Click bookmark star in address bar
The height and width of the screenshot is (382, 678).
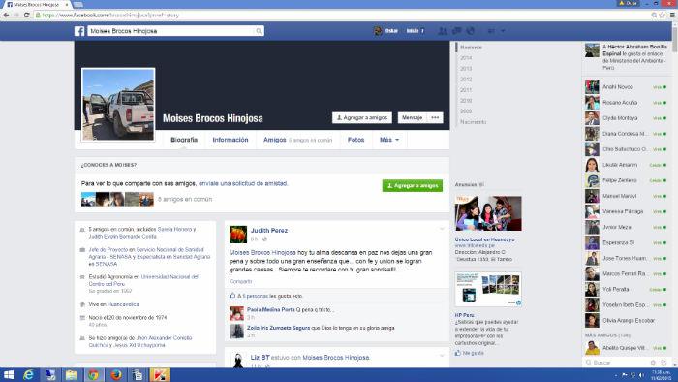[662, 15]
